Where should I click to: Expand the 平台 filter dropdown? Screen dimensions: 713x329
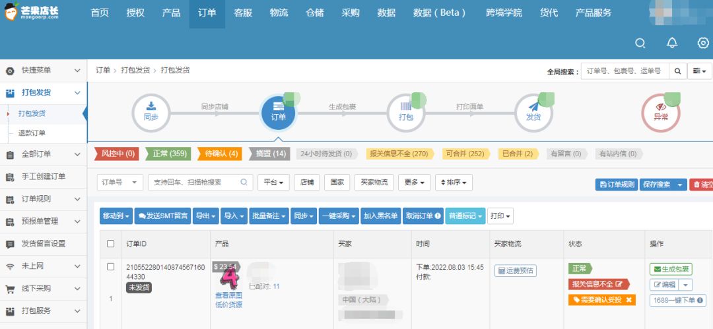[273, 183]
